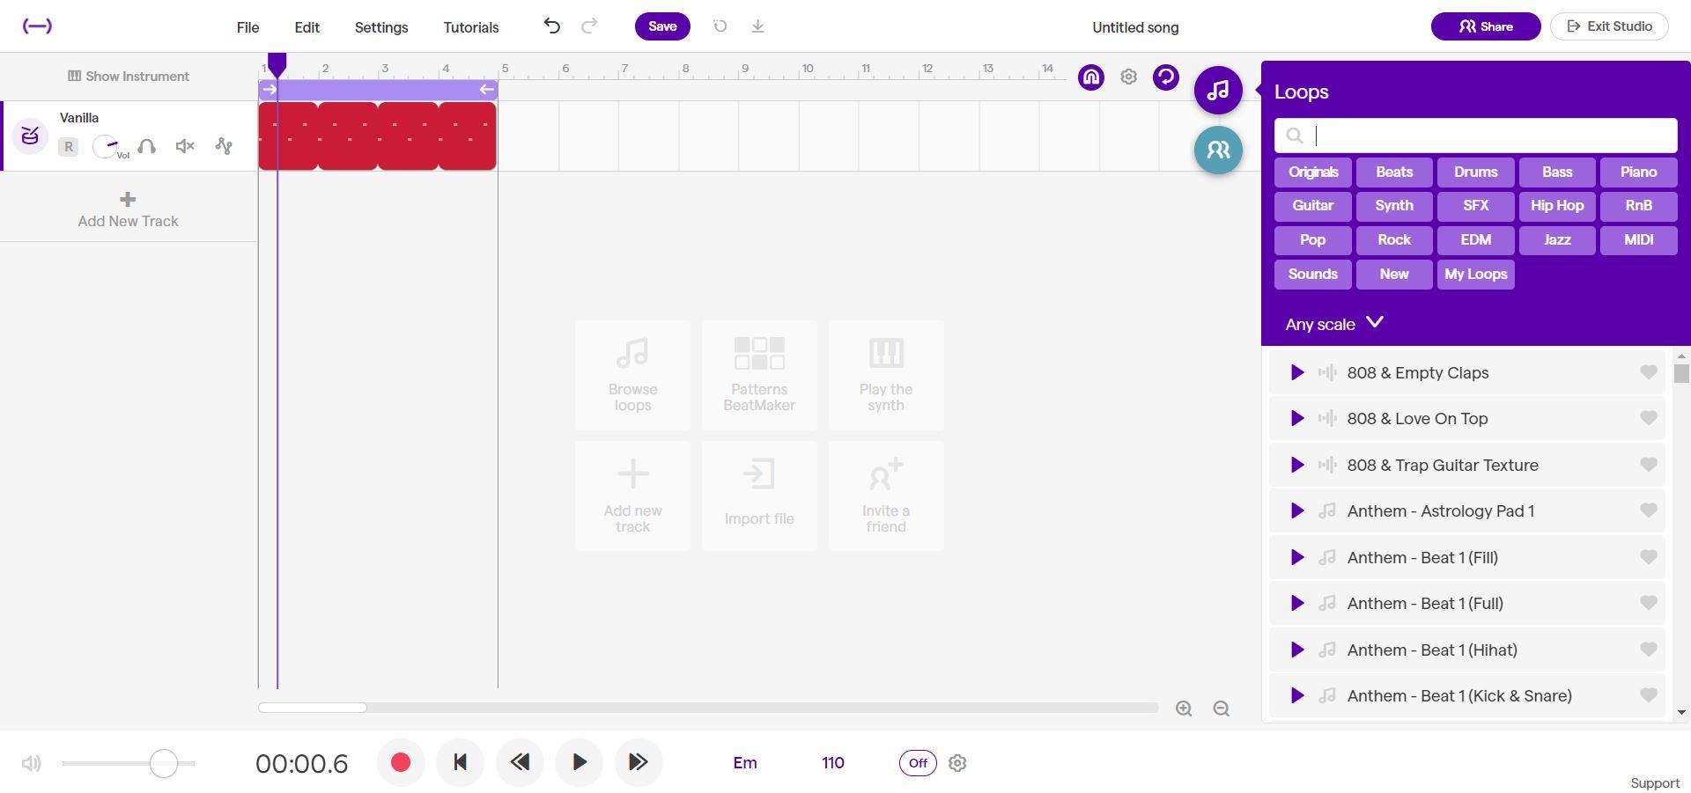Click the master volume speaker icon

point(31,763)
